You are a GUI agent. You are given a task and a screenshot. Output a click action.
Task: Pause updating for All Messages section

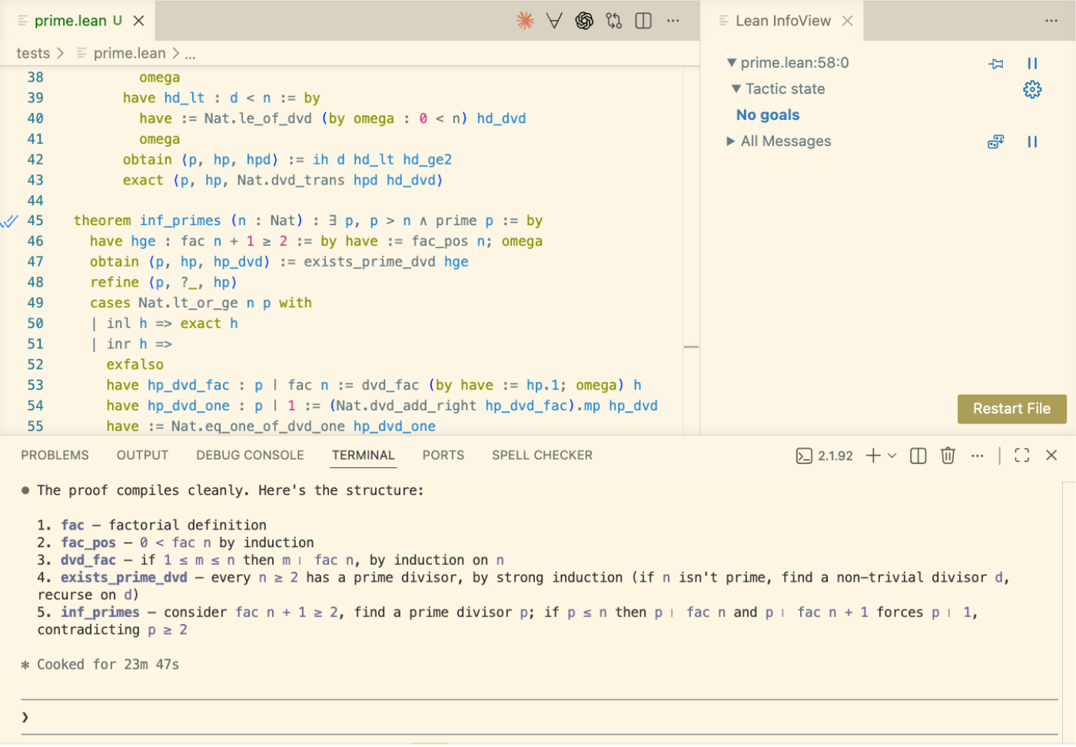click(1032, 141)
